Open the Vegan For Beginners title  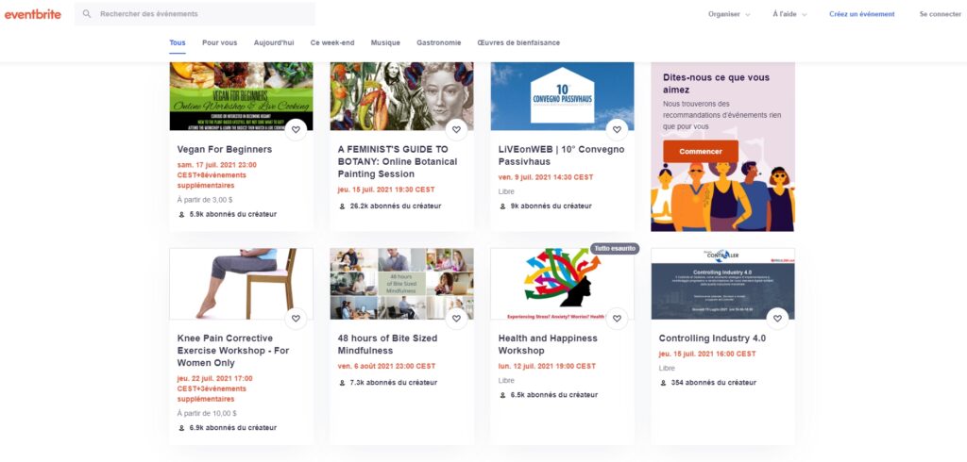(225, 149)
